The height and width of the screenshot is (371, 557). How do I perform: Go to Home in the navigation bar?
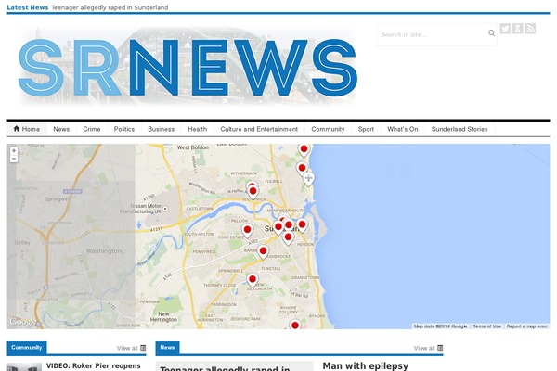(27, 129)
